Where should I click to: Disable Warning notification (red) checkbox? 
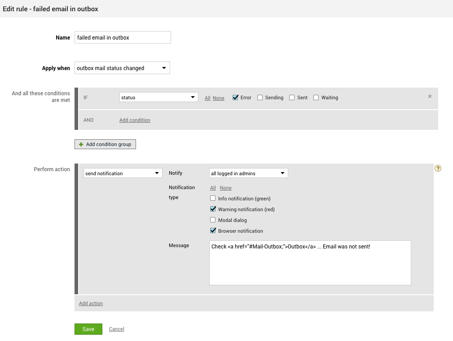pos(213,209)
